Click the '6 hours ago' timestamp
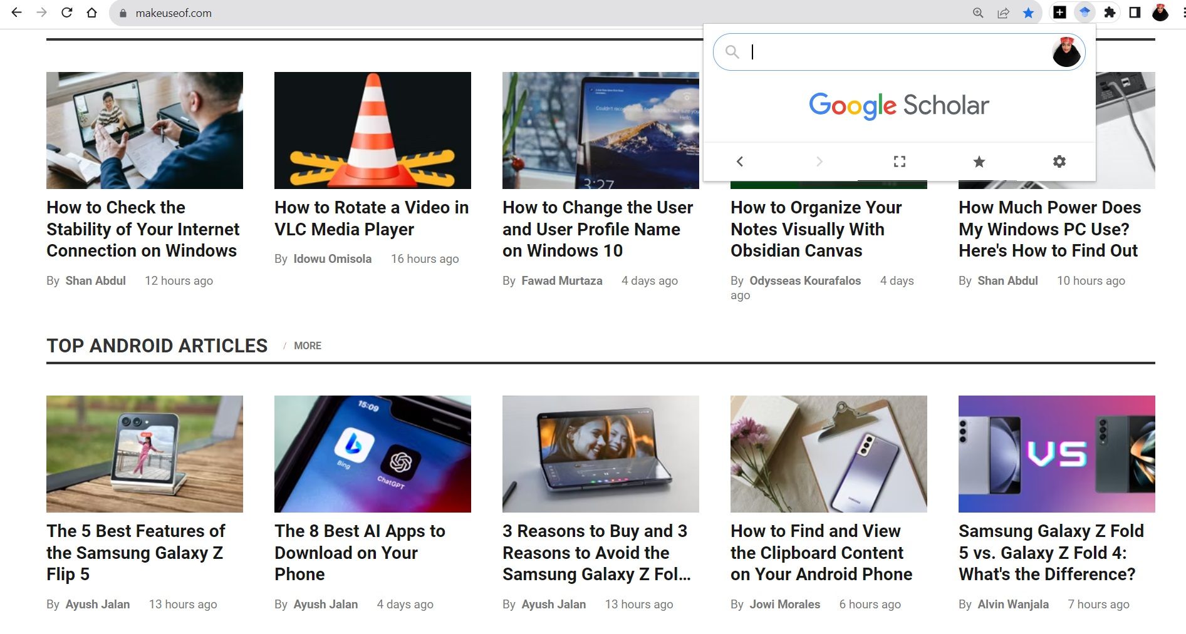Image resolution: width=1186 pixels, height=634 pixels. click(870, 605)
